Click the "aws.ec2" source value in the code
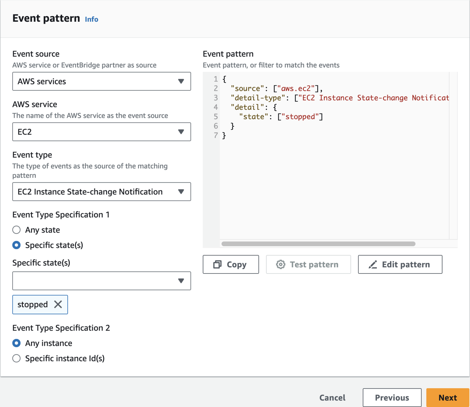The width and height of the screenshot is (470, 407). point(296,89)
